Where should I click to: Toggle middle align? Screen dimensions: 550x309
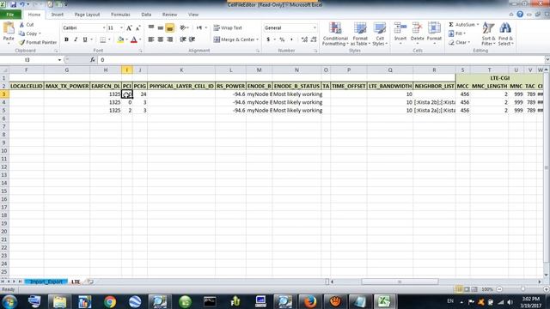(x=161, y=27)
